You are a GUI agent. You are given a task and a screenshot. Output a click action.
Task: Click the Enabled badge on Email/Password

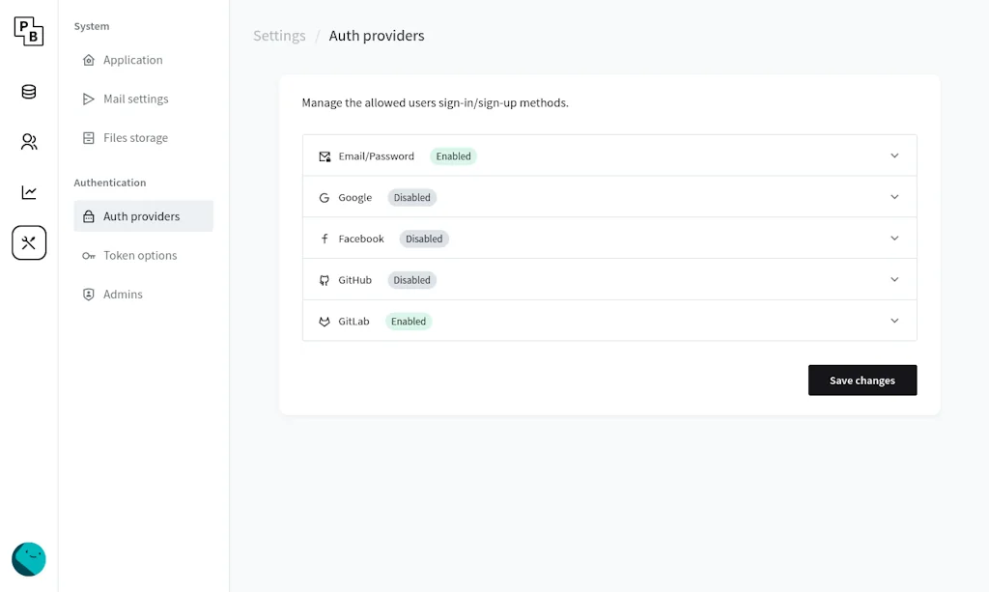click(452, 155)
